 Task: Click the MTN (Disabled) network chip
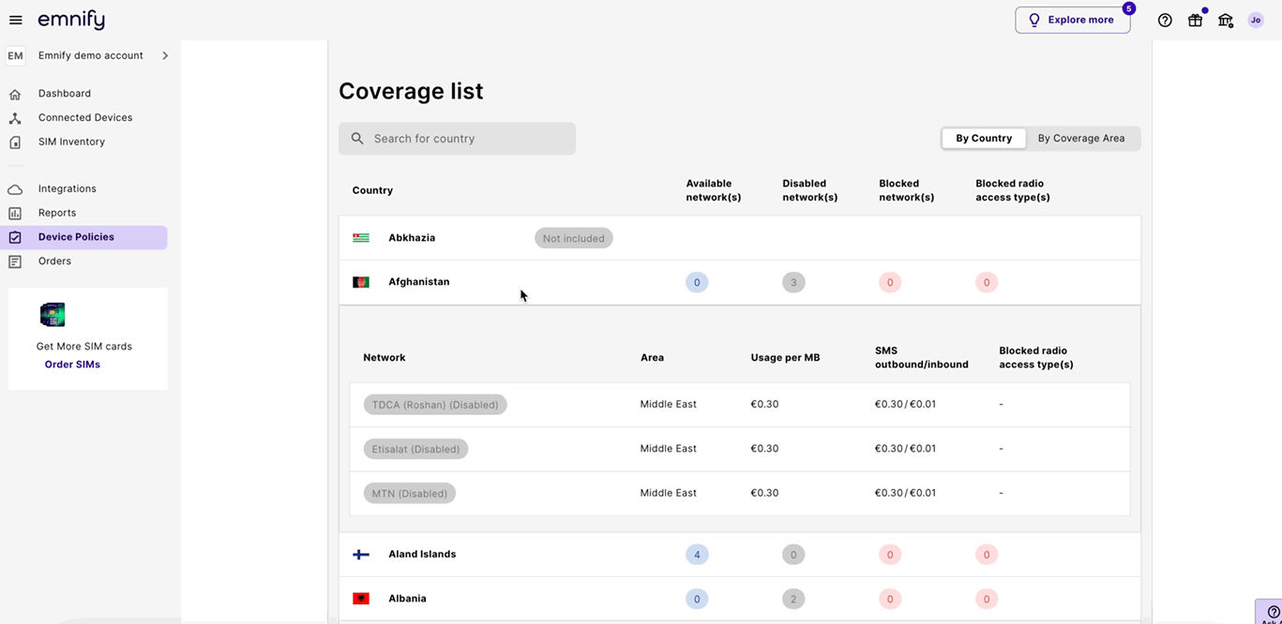pyautogui.click(x=410, y=493)
